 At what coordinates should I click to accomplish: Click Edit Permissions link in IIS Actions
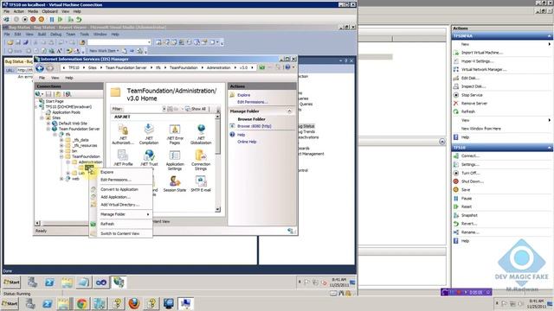pyautogui.click(x=252, y=102)
